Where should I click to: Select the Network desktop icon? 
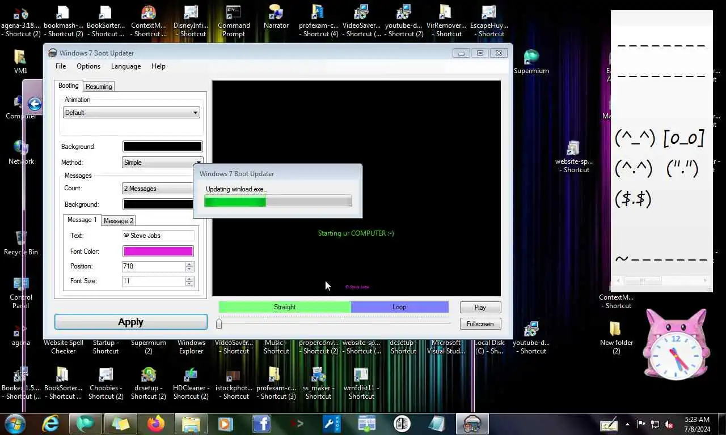tap(21, 152)
